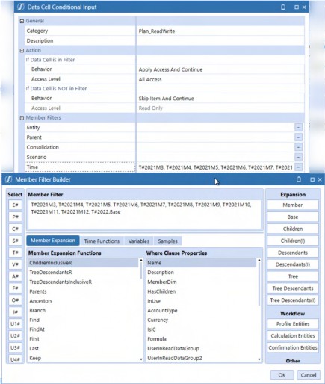Click inside the Member Filter text box
This screenshot has width=325, height=384.
[144, 214]
